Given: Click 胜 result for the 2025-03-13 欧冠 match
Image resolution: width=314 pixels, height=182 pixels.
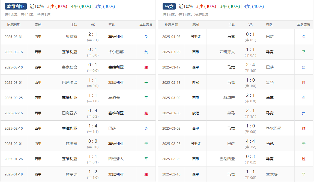Looking at the screenshot, I should click(304, 82).
